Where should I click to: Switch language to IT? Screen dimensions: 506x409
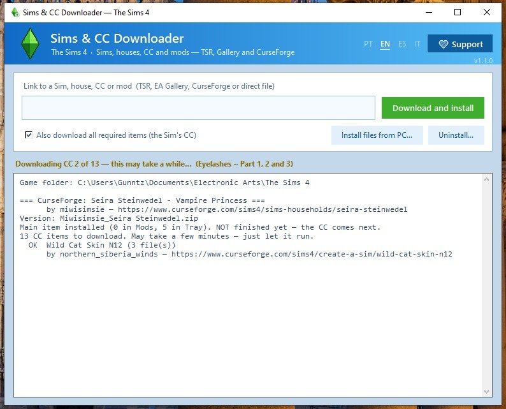pyautogui.click(x=417, y=44)
